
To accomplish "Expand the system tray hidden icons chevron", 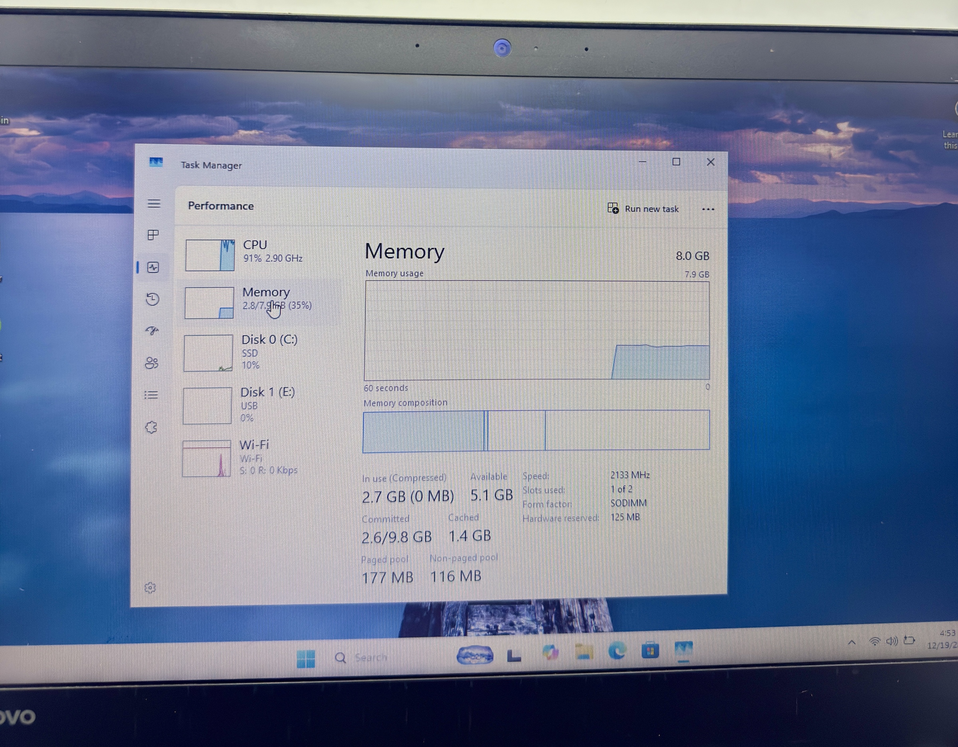I will [851, 643].
